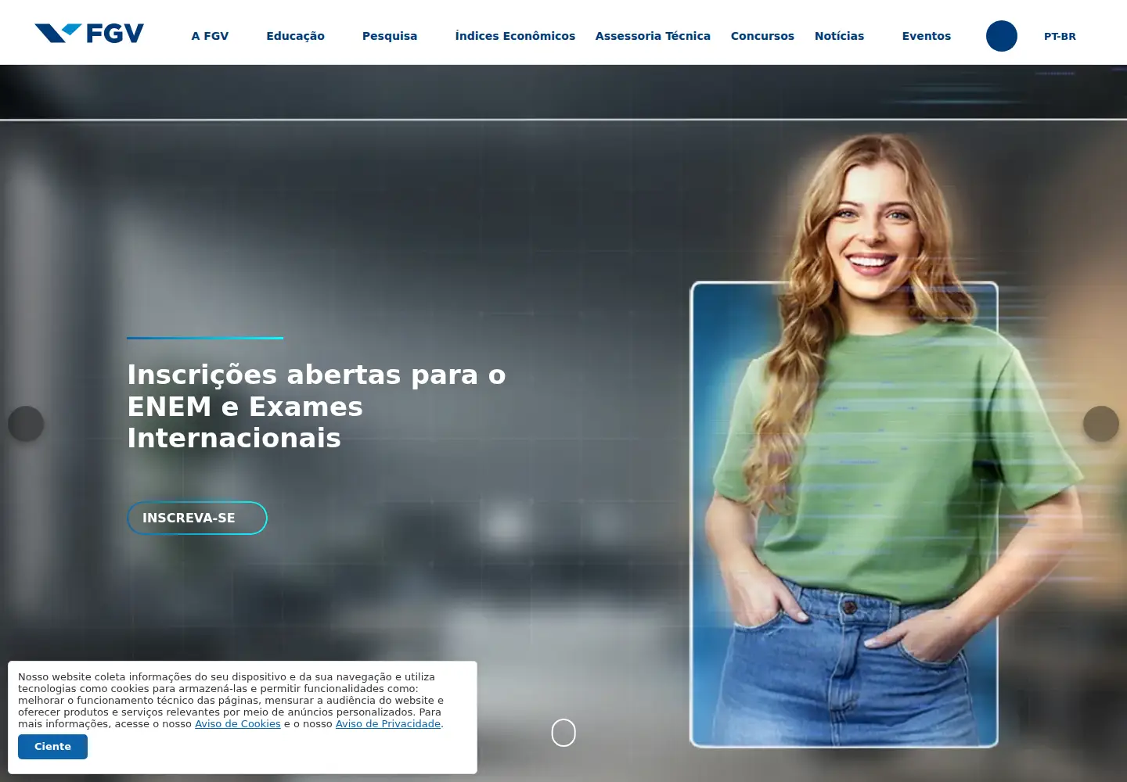Click the INSCREVA-SE button

197,518
